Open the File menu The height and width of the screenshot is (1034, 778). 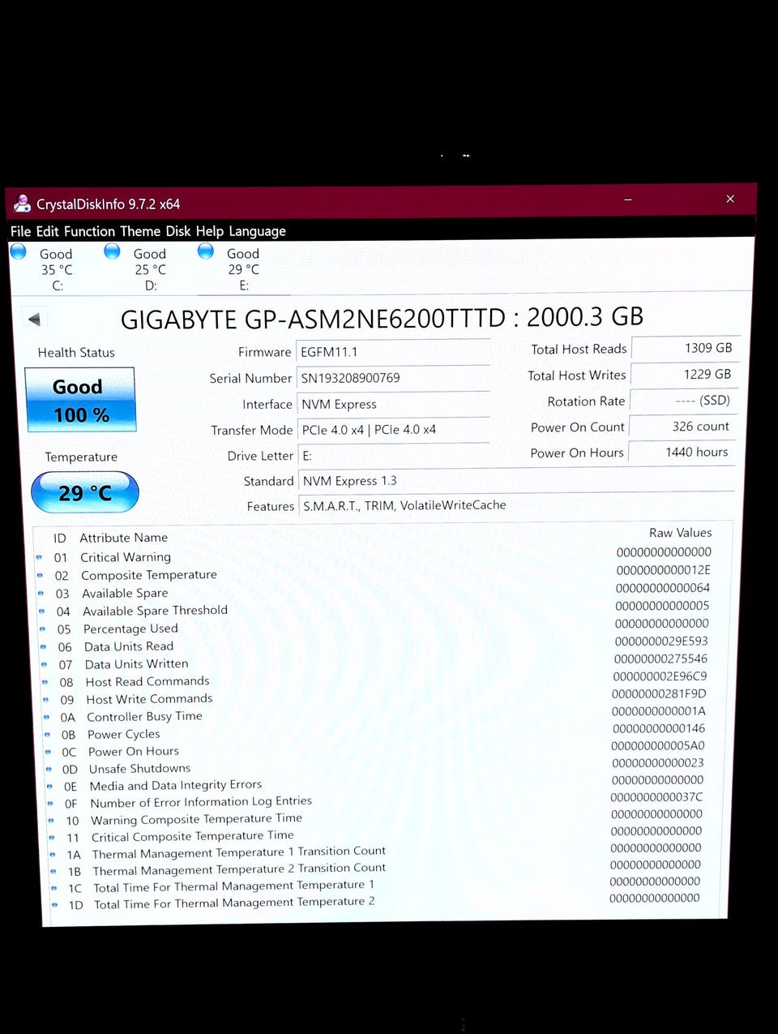(21, 231)
